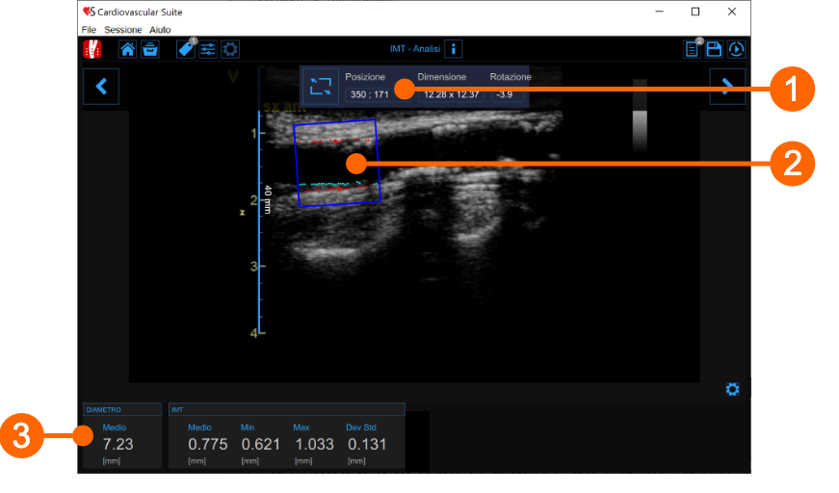
Task: Click the Posizione value field
Action: 368,94
